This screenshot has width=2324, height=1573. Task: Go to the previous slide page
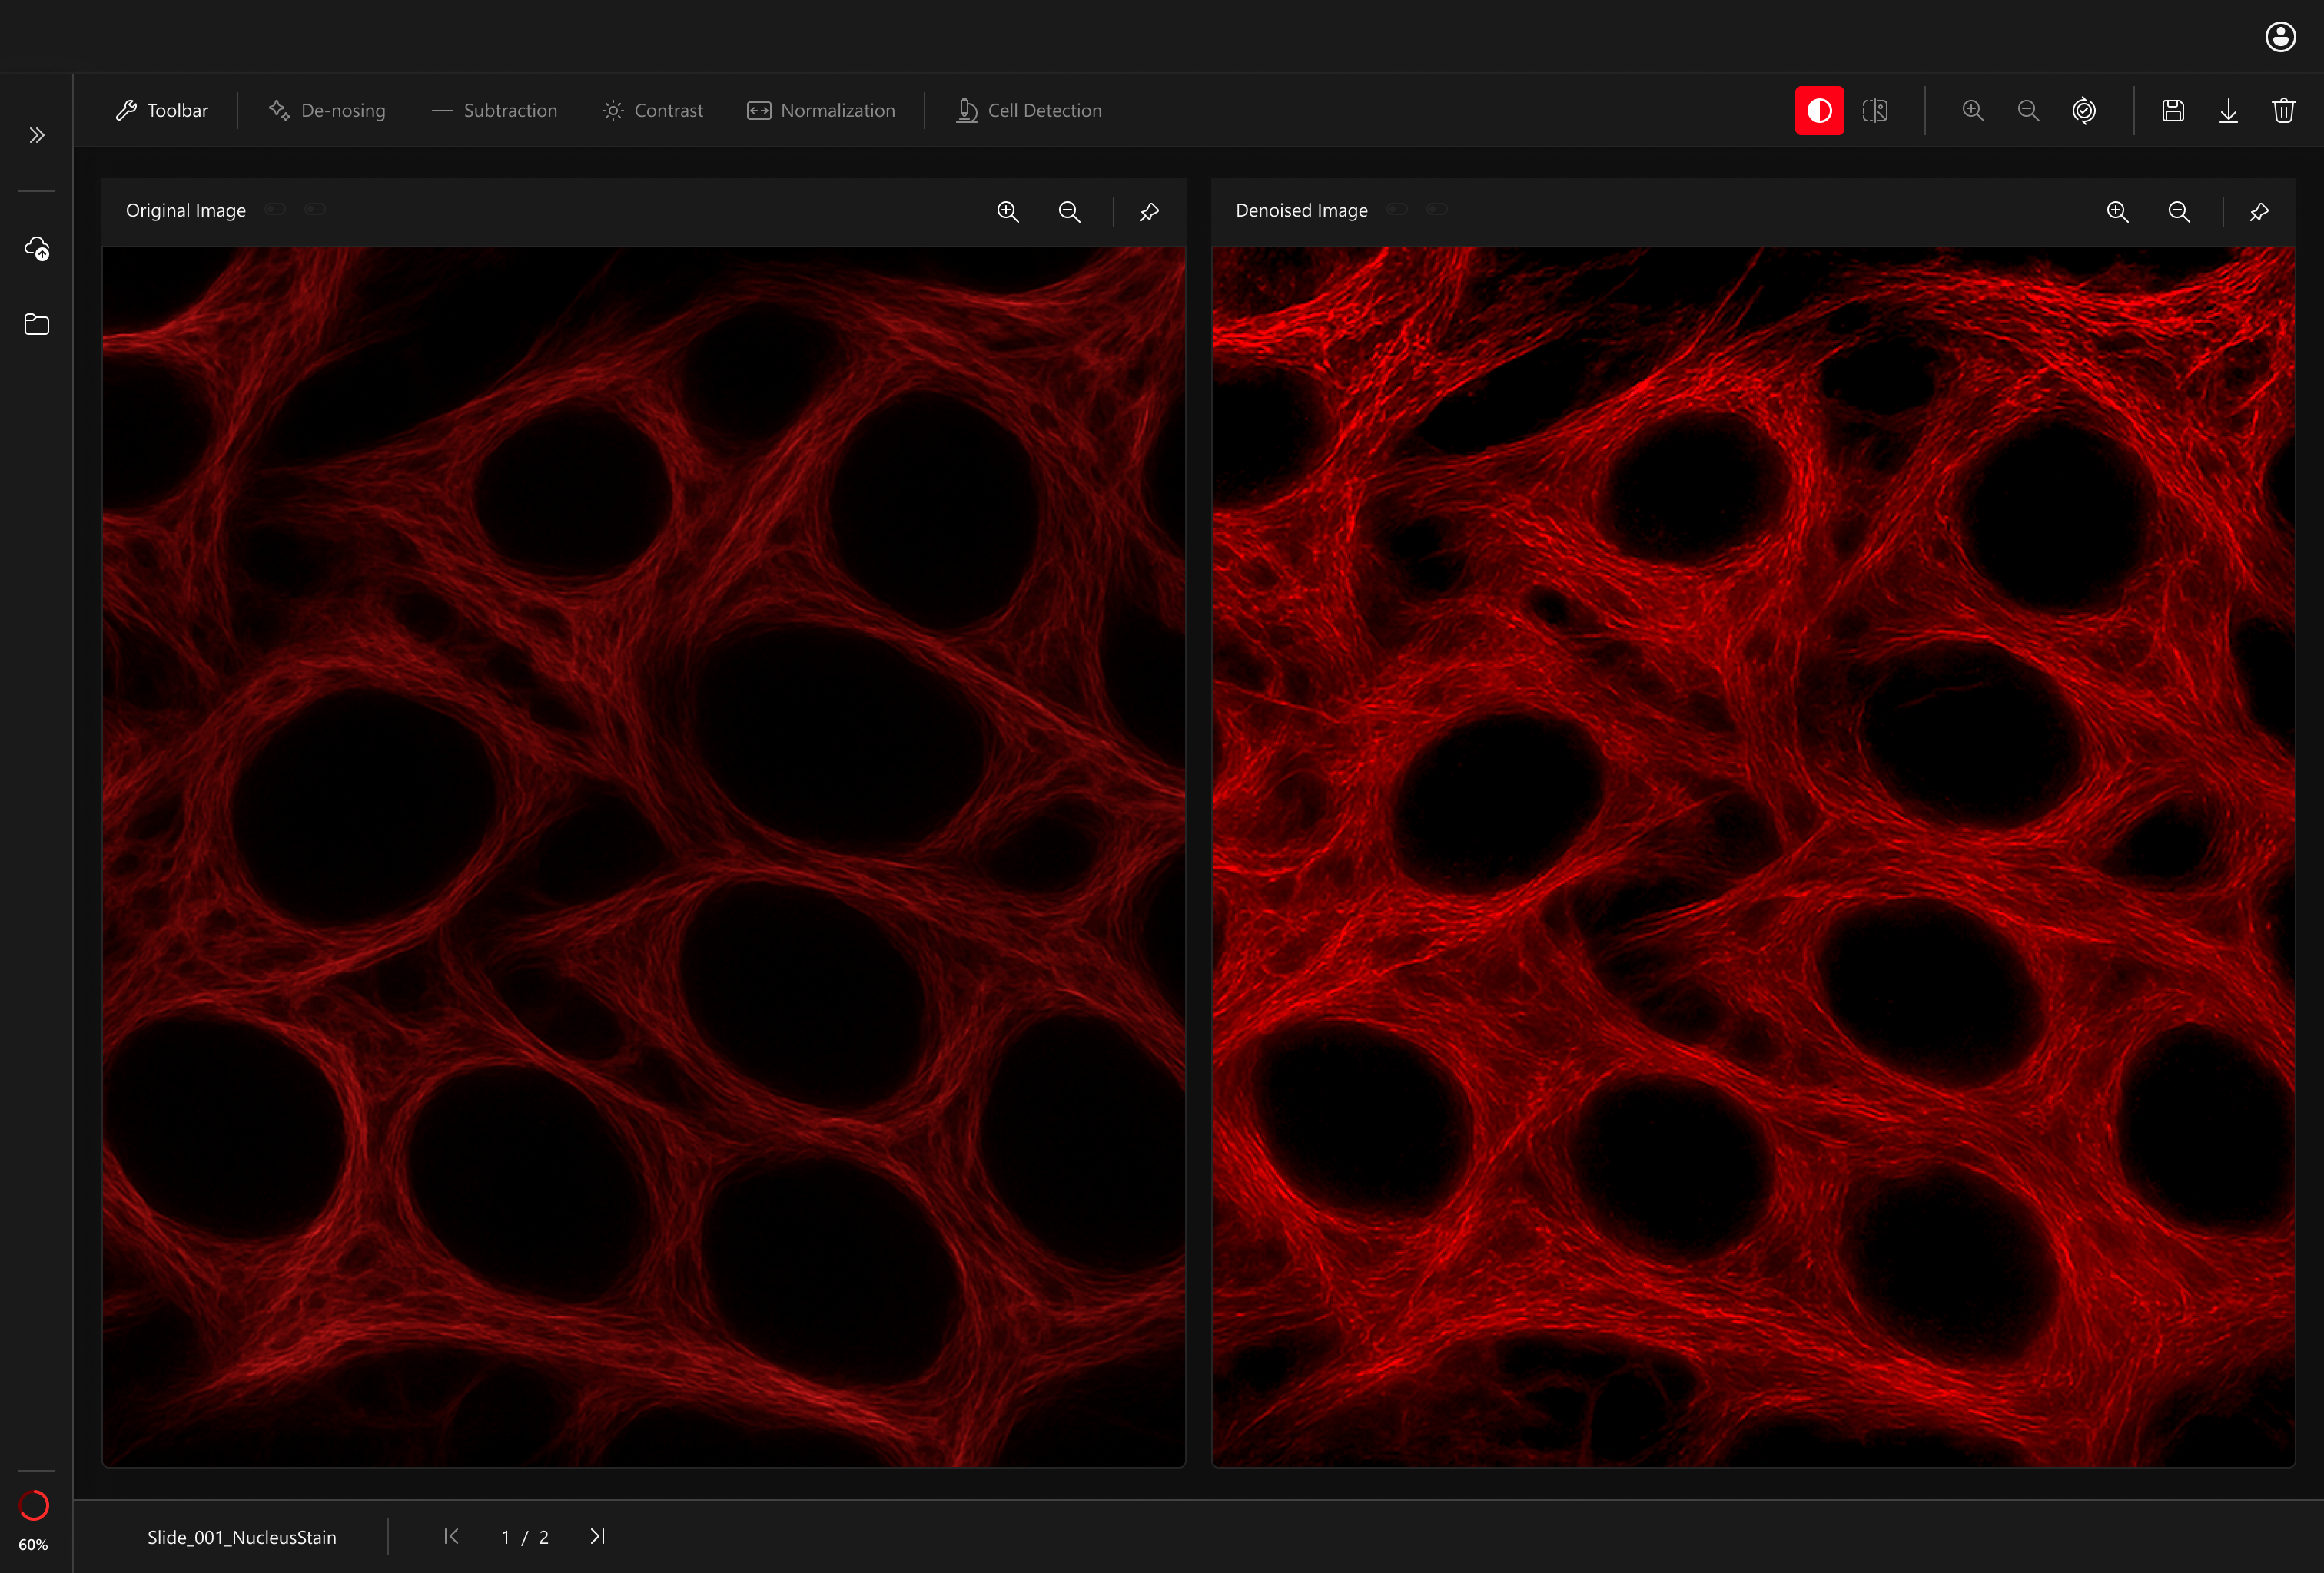click(451, 1537)
